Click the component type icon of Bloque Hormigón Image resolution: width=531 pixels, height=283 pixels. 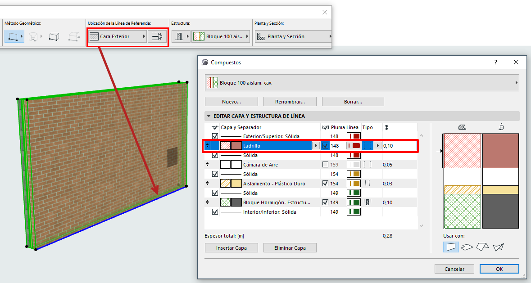[368, 202]
